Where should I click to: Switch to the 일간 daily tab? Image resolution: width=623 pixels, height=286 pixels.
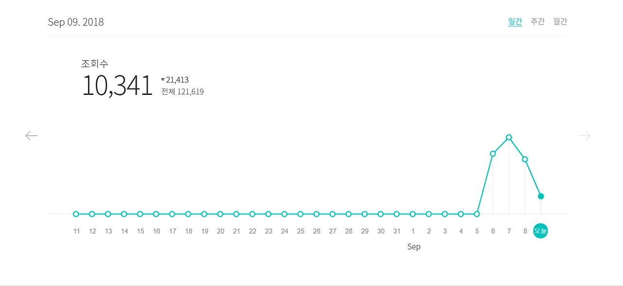point(515,21)
